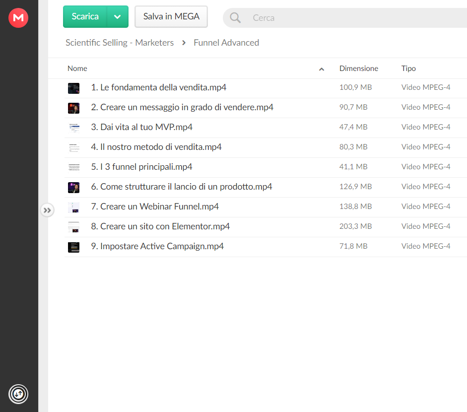This screenshot has width=467, height=412.
Task: Sort by Dimensione column header
Action: coord(359,69)
